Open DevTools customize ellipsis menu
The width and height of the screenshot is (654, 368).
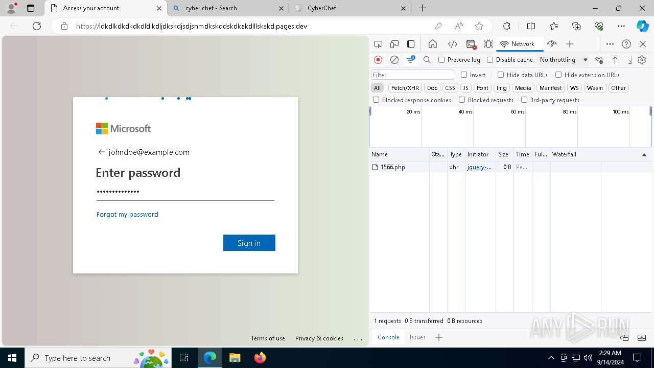[610, 44]
